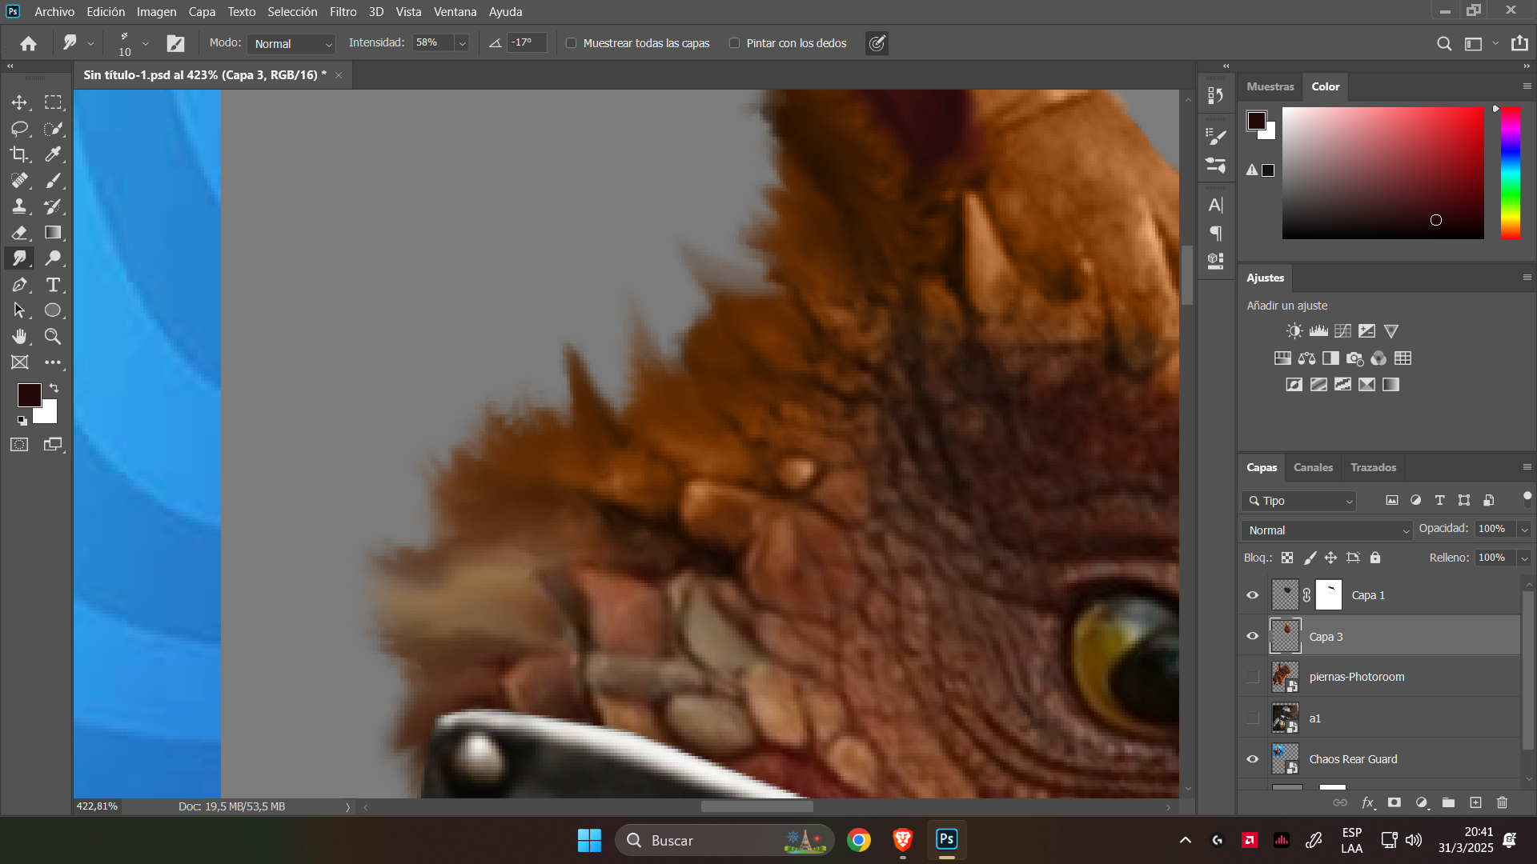Viewport: 1537px width, 864px height.
Task: Select the Zoom tool
Action: pos(53,336)
